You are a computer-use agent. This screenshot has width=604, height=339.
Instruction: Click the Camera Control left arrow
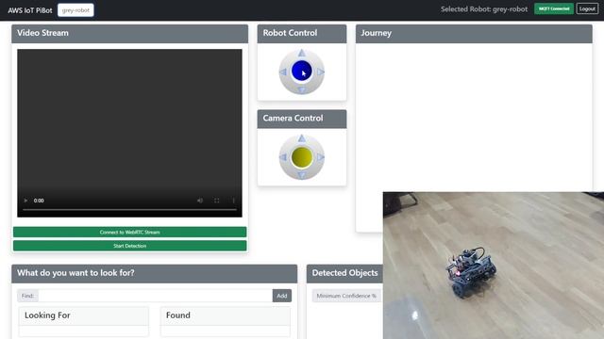[x=283, y=157]
